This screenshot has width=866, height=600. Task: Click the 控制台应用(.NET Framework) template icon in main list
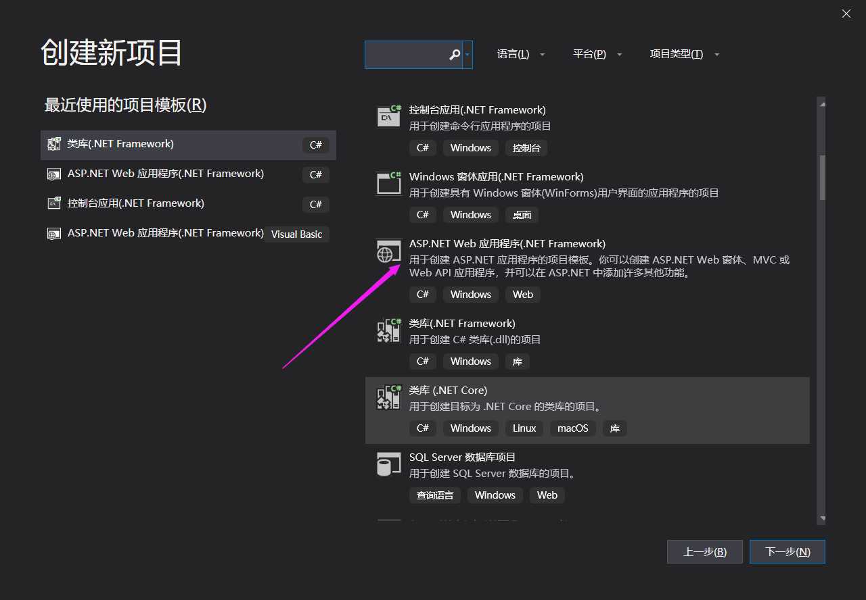pyautogui.click(x=388, y=116)
